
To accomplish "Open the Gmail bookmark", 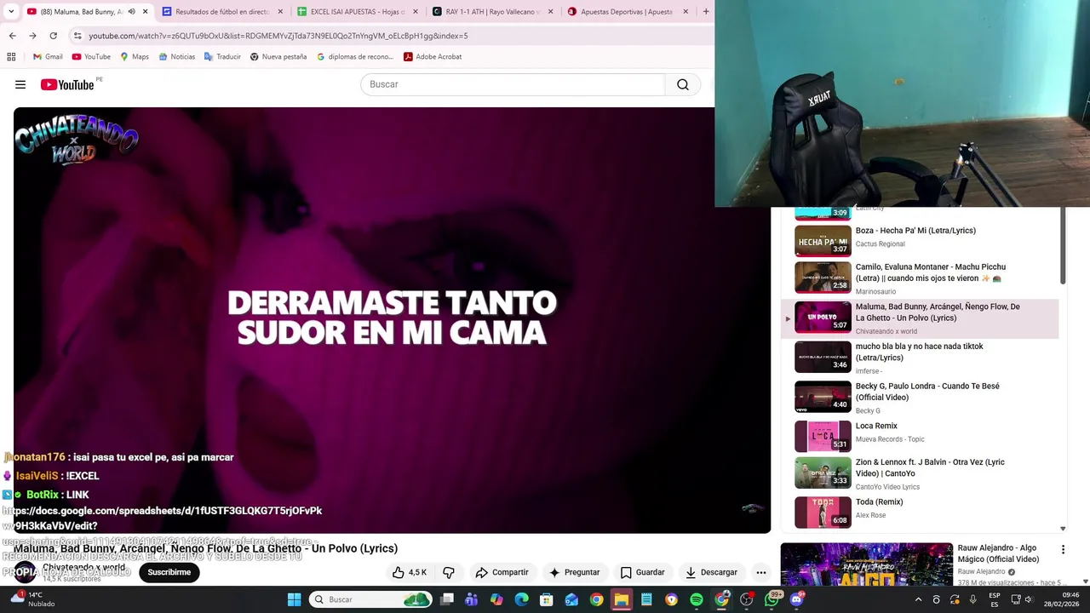I will [48, 57].
